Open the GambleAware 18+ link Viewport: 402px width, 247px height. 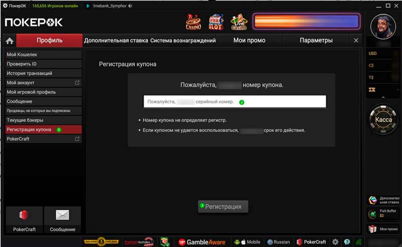[x=202, y=242]
